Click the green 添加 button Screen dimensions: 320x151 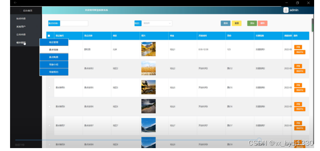(252, 23)
